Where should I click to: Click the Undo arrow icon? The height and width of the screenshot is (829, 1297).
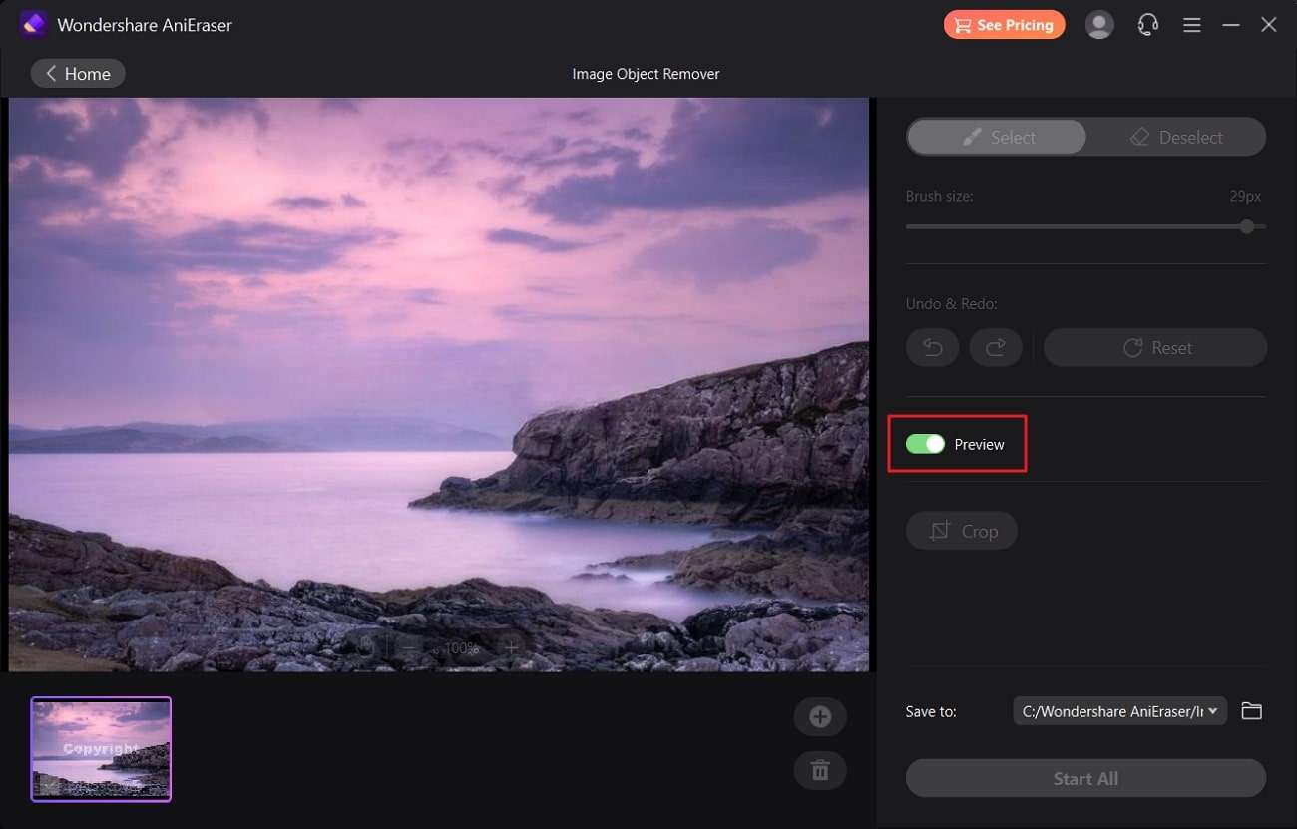click(x=932, y=347)
